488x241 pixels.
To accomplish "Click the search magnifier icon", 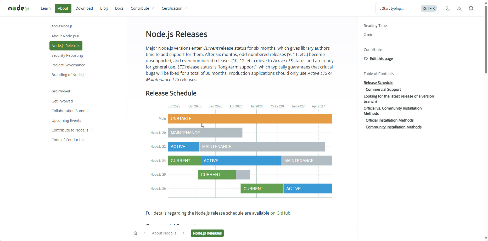I will tap(379, 8).
